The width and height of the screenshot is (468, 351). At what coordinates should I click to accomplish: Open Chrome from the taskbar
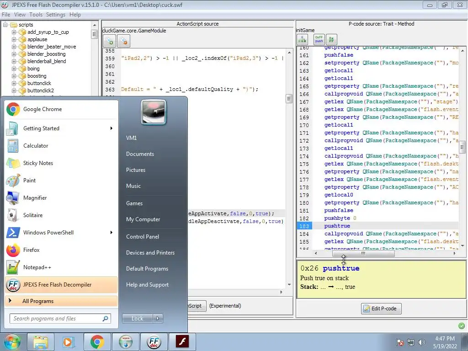pyautogui.click(x=97, y=342)
